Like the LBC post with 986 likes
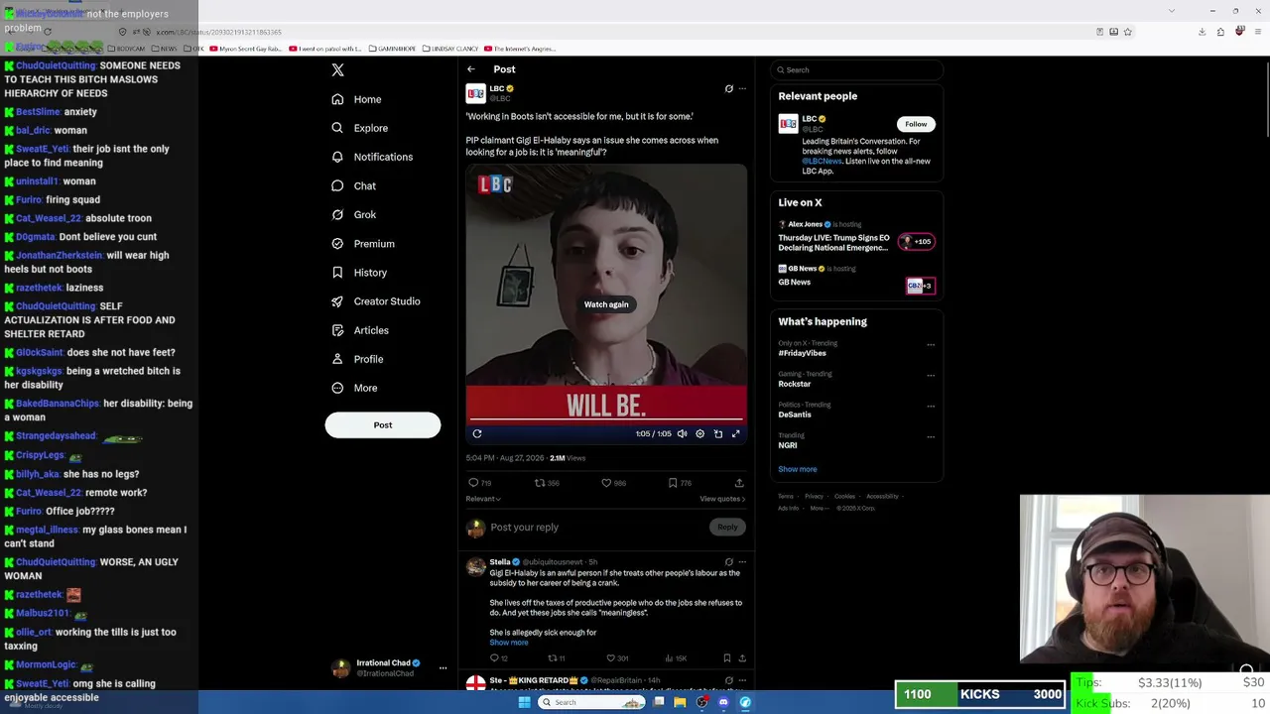 613,483
